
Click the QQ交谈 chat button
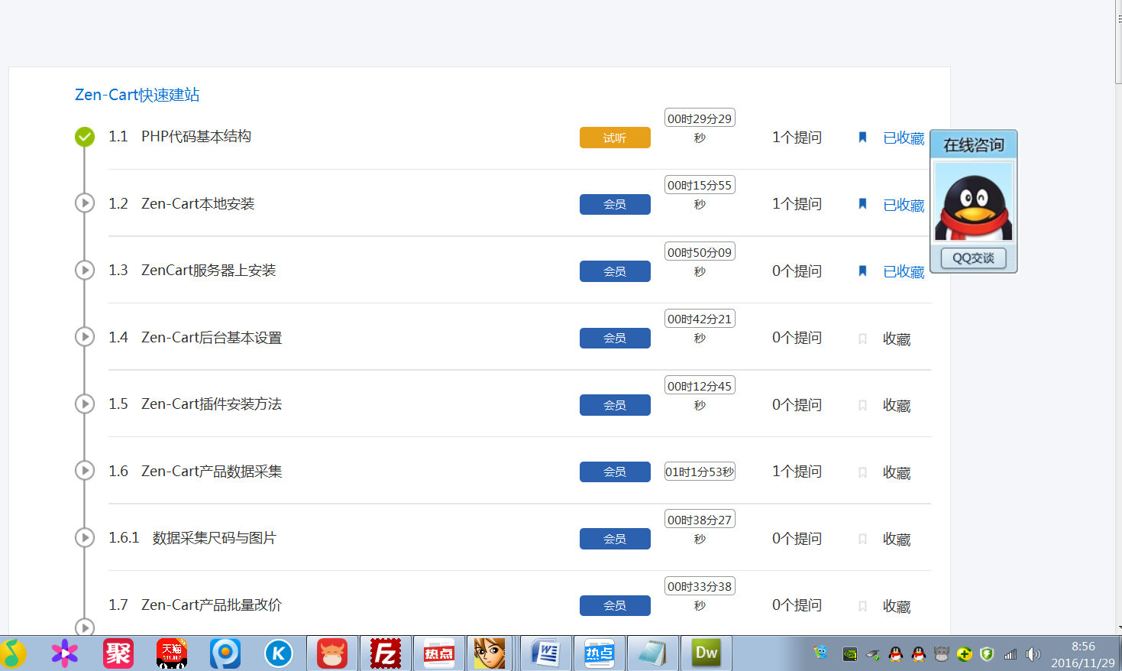click(974, 258)
